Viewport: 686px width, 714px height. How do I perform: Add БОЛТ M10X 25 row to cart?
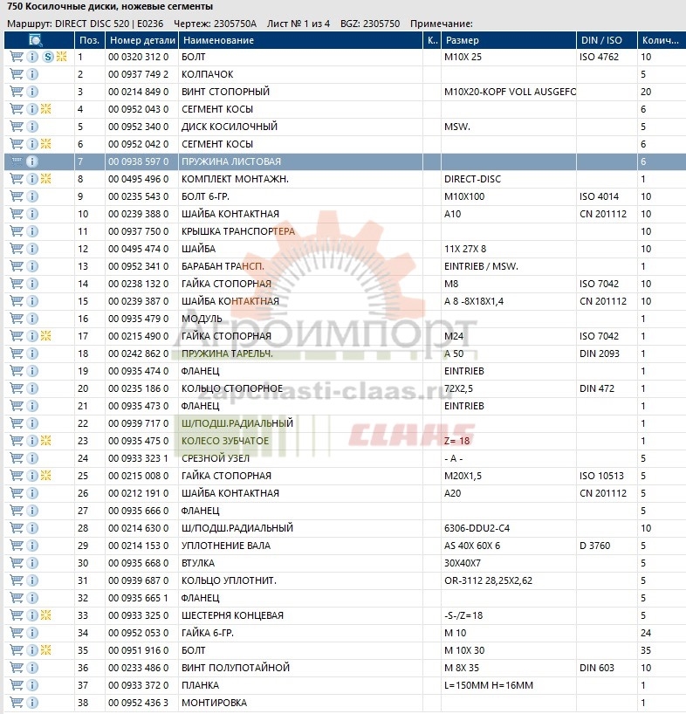pos(17,57)
